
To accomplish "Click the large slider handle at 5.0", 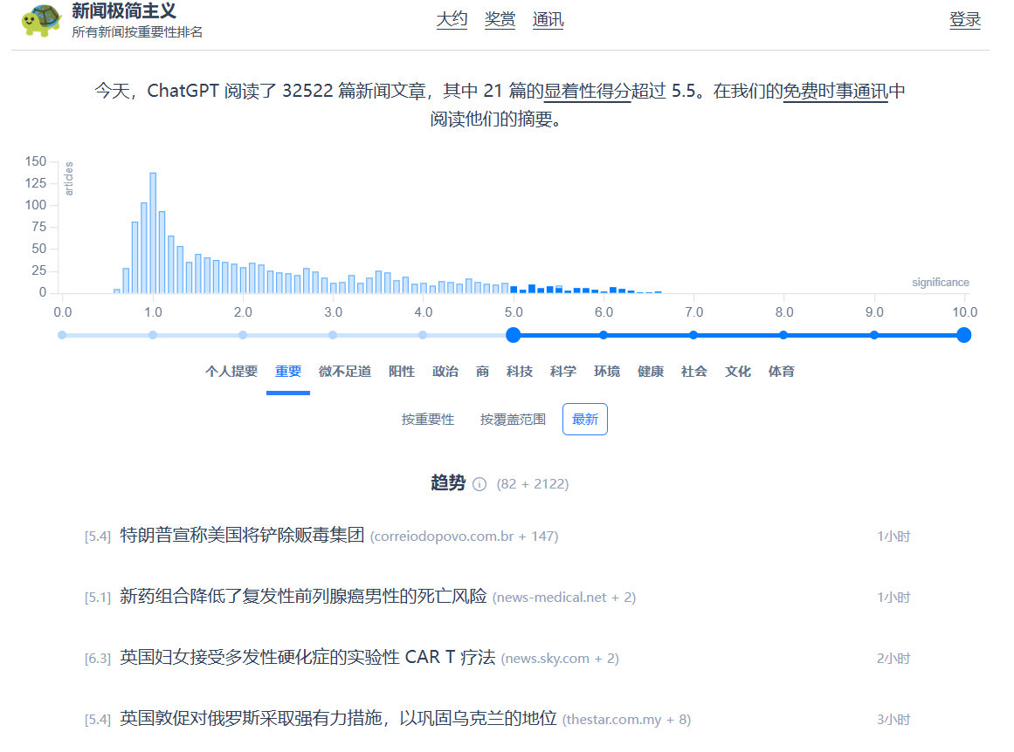I will pos(514,335).
